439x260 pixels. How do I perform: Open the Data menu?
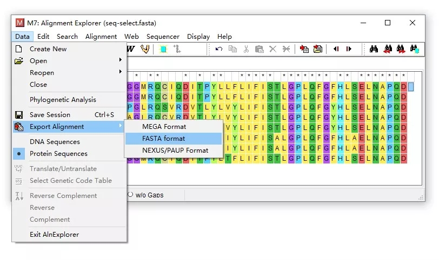click(x=22, y=37)
